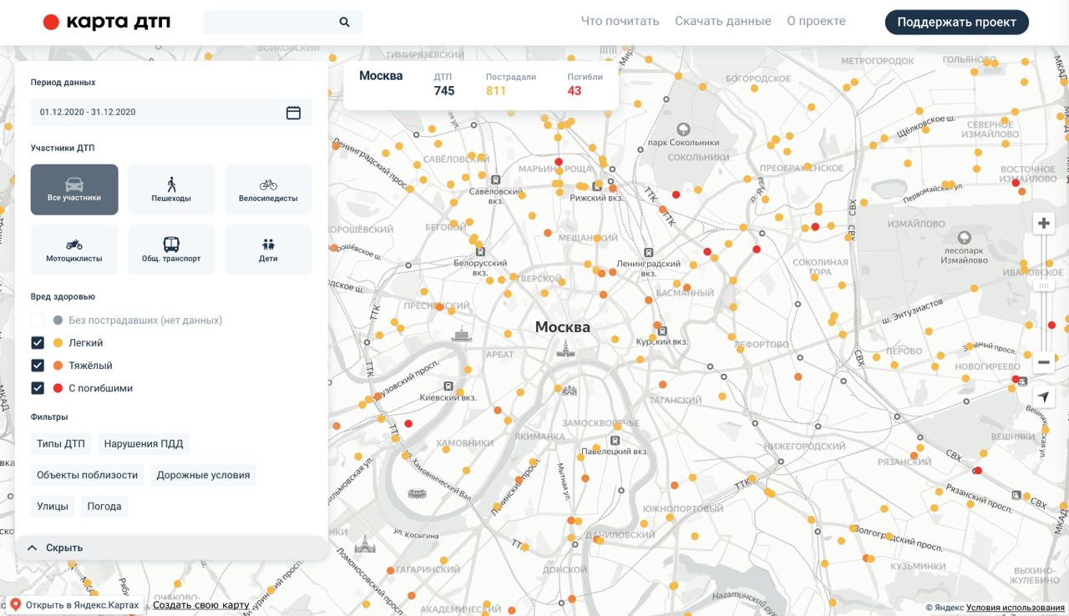Click the Luzhniki stadium landmark icon
Screen dimensions: 1069x616
click(417, 494)
